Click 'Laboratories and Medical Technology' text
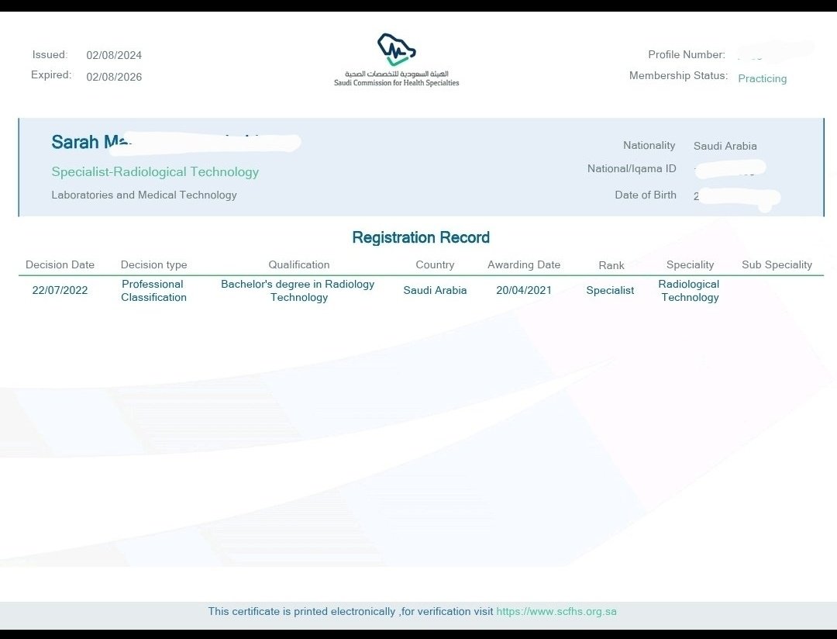This screenshot has height=639, width=837. click(144, 195)
